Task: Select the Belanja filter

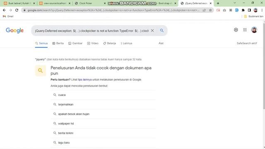Action: coord(109,43)
